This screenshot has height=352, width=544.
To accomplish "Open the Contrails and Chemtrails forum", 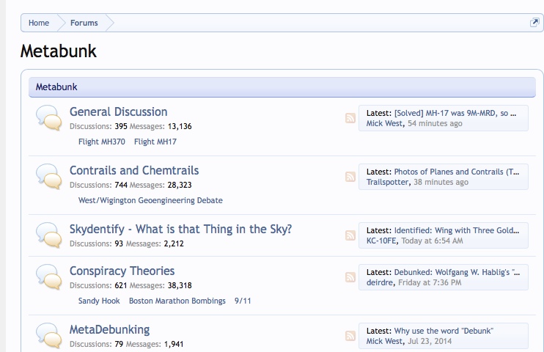I will tap(134, 170).
